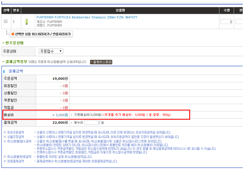
Task: Click the tree-line connector icon beside cancel button
Action: (7, 33)
